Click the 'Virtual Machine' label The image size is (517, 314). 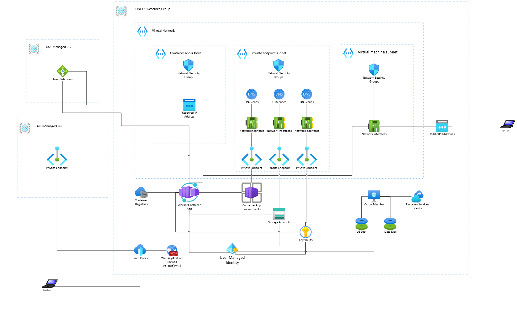(x=374, y=204)
